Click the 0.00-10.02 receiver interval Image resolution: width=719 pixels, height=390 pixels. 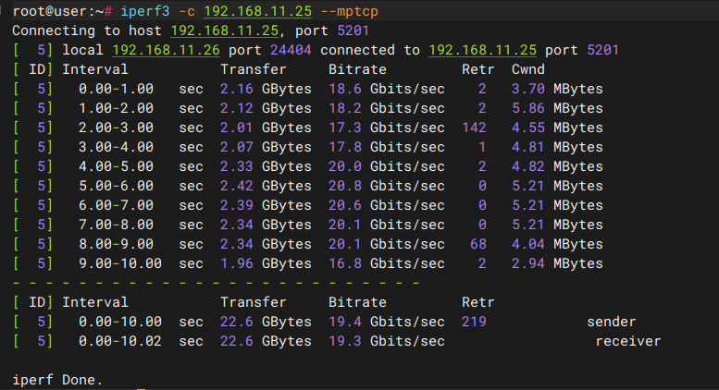click(120, 341)
